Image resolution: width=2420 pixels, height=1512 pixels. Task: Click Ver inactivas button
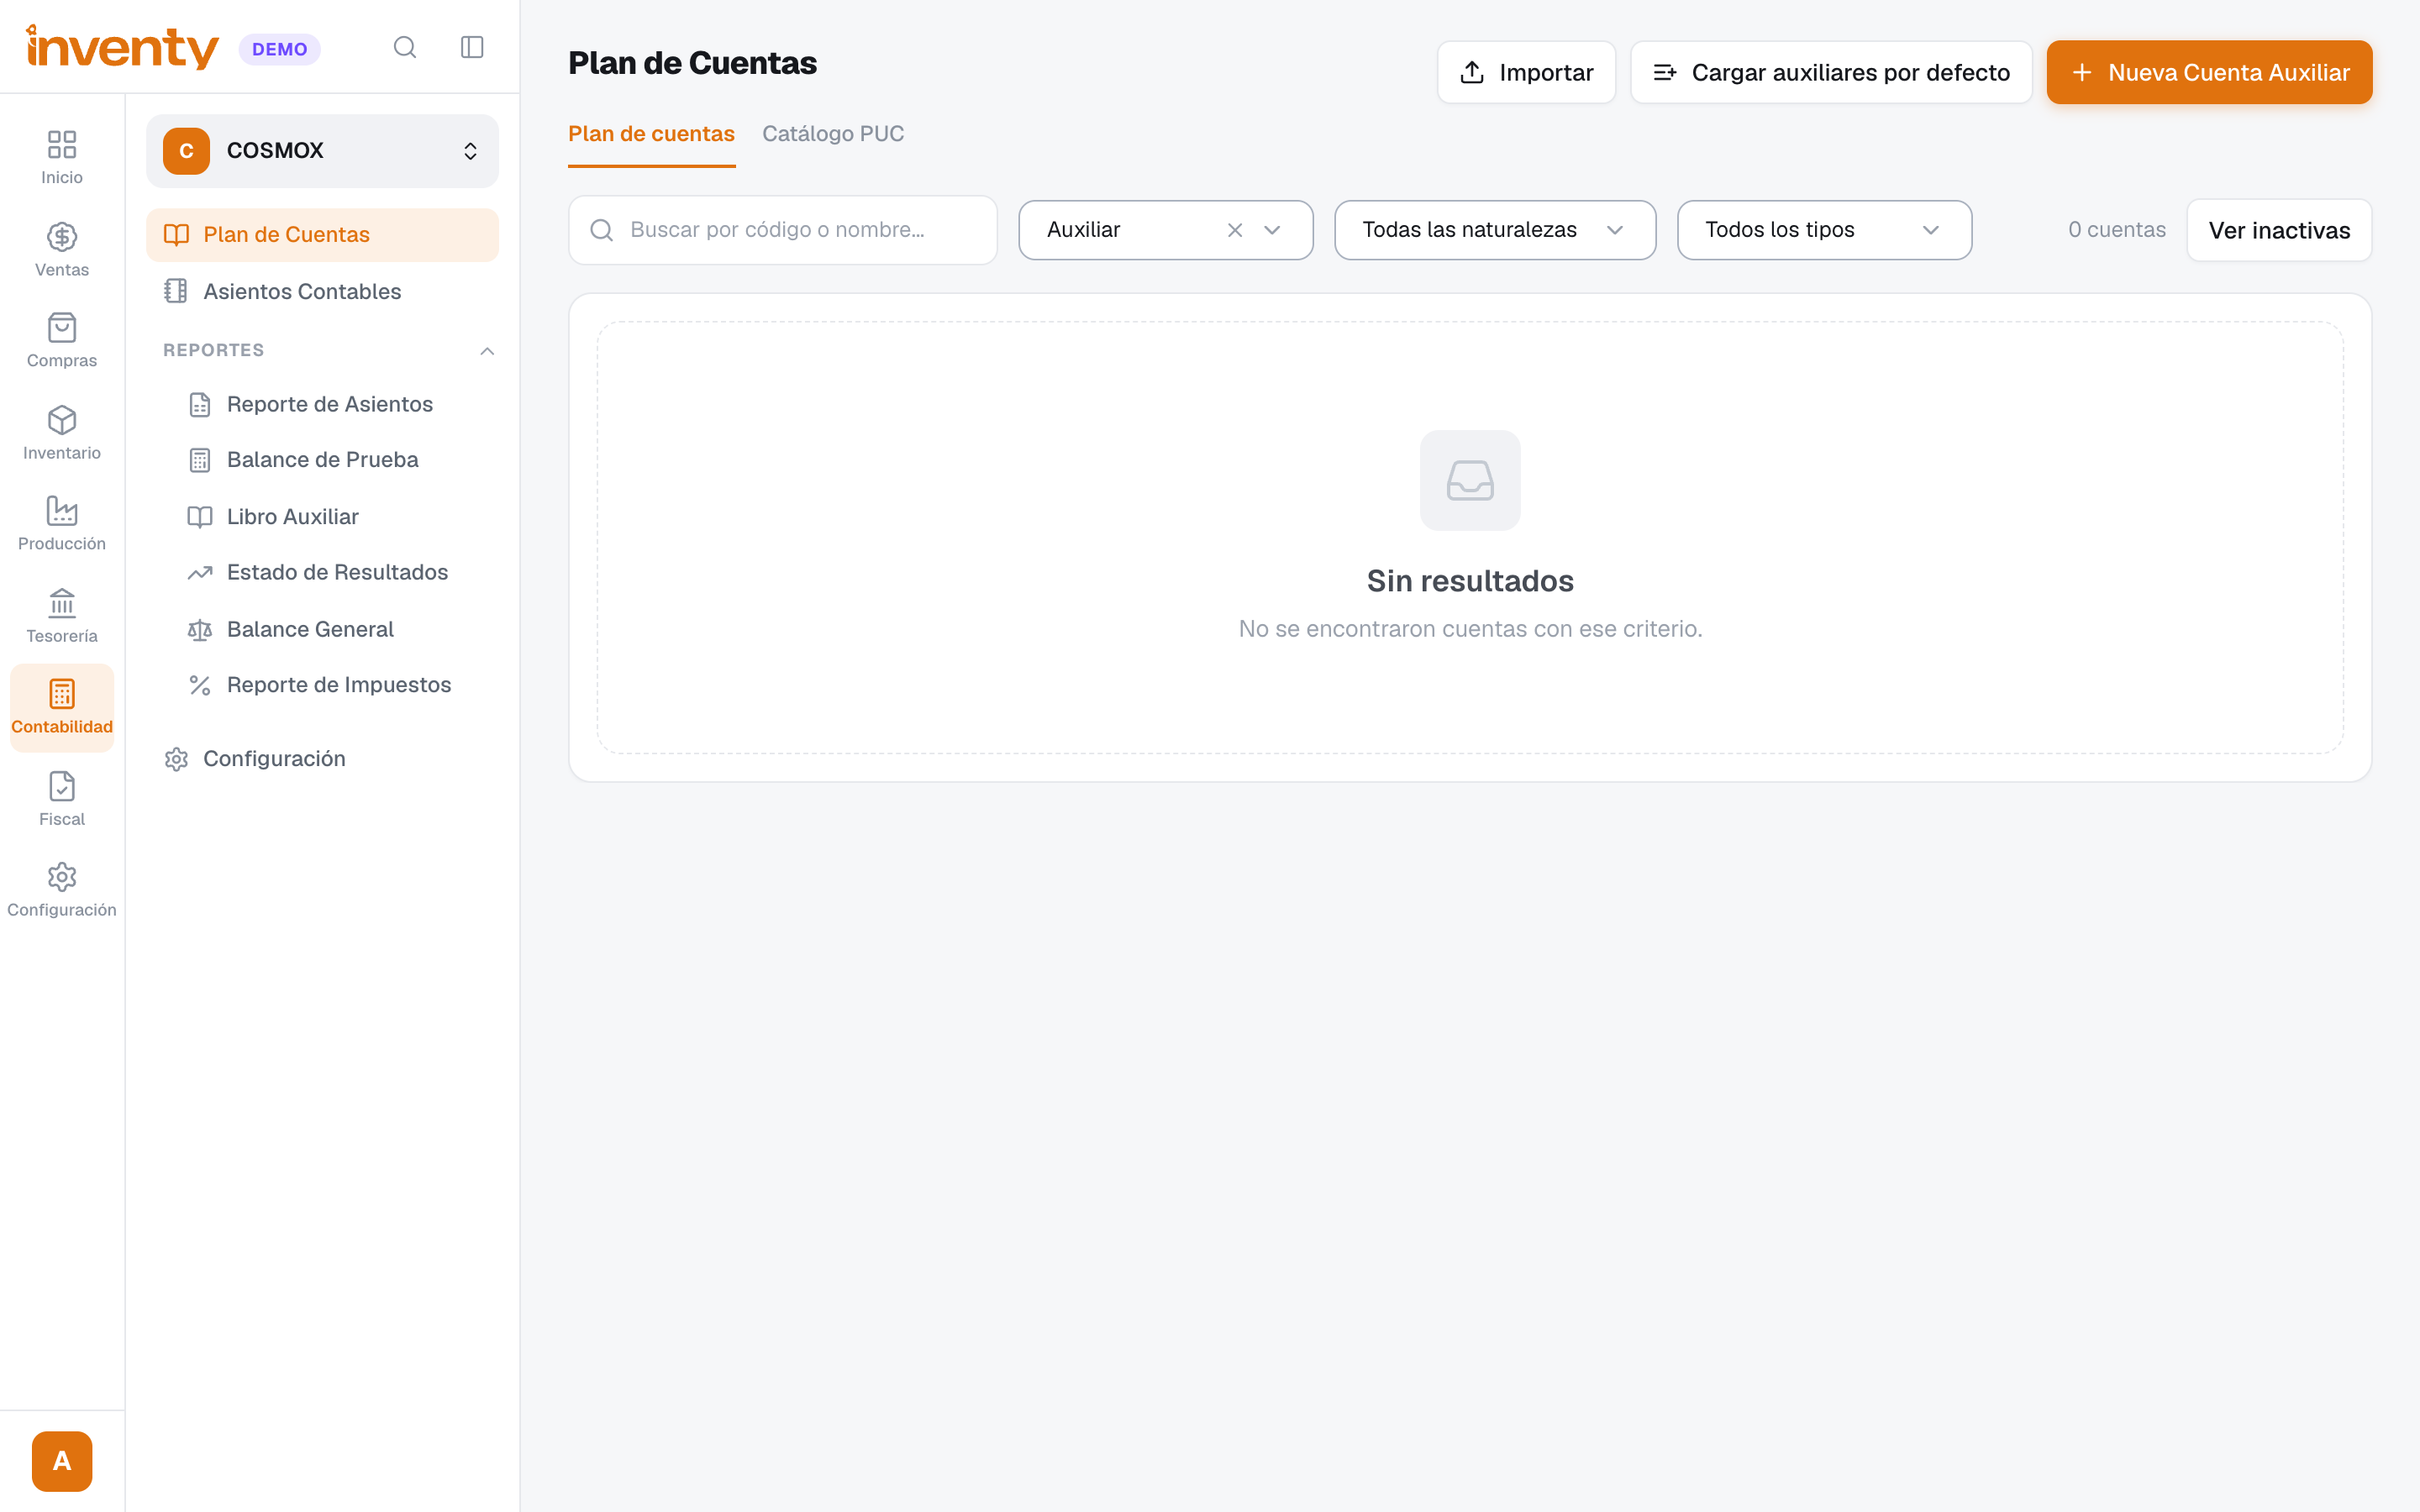tap(2279, 230)
